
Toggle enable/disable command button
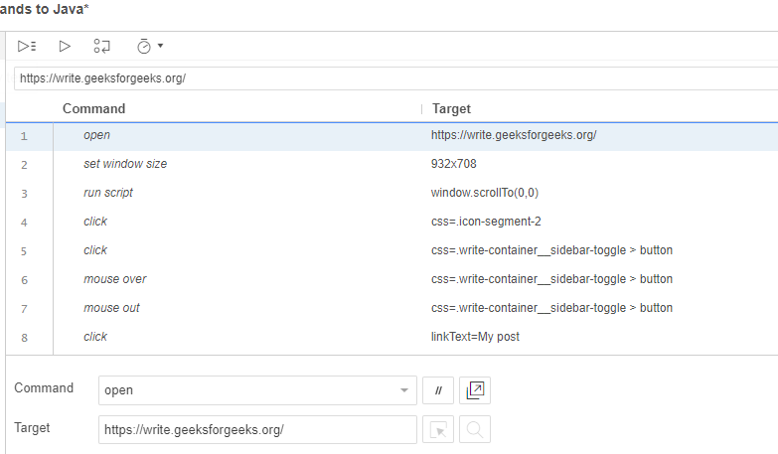(x=438, y=390)
